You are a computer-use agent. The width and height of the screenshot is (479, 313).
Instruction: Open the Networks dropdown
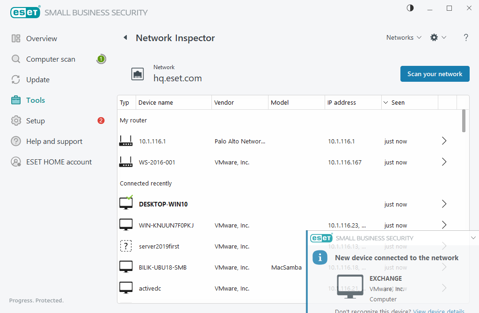(x=404, y=37)
